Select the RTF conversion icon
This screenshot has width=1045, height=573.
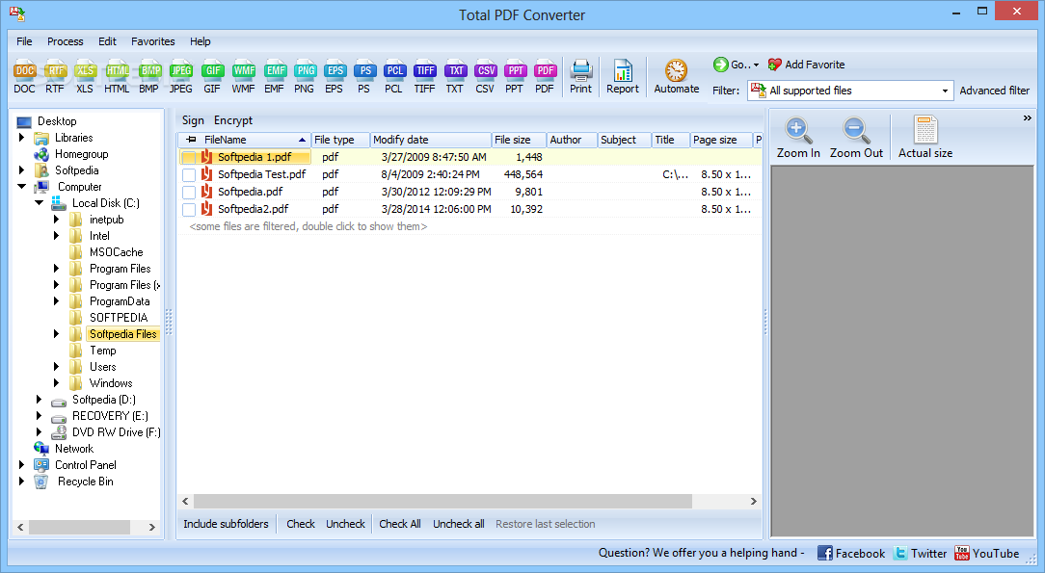pos(55,77)
